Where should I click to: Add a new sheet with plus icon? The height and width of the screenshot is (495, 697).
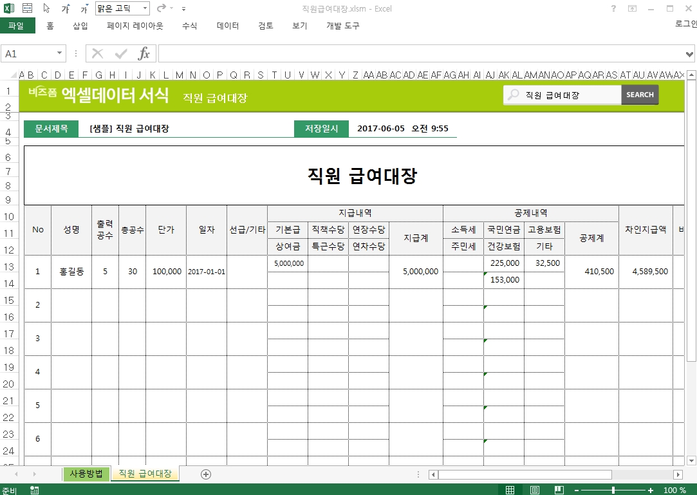(x=205, y=474)
